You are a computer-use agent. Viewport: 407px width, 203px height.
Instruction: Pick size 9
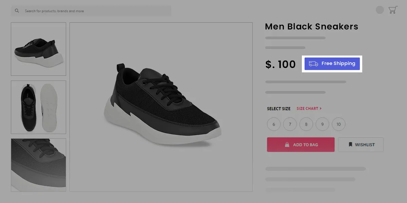pos(323,124)
